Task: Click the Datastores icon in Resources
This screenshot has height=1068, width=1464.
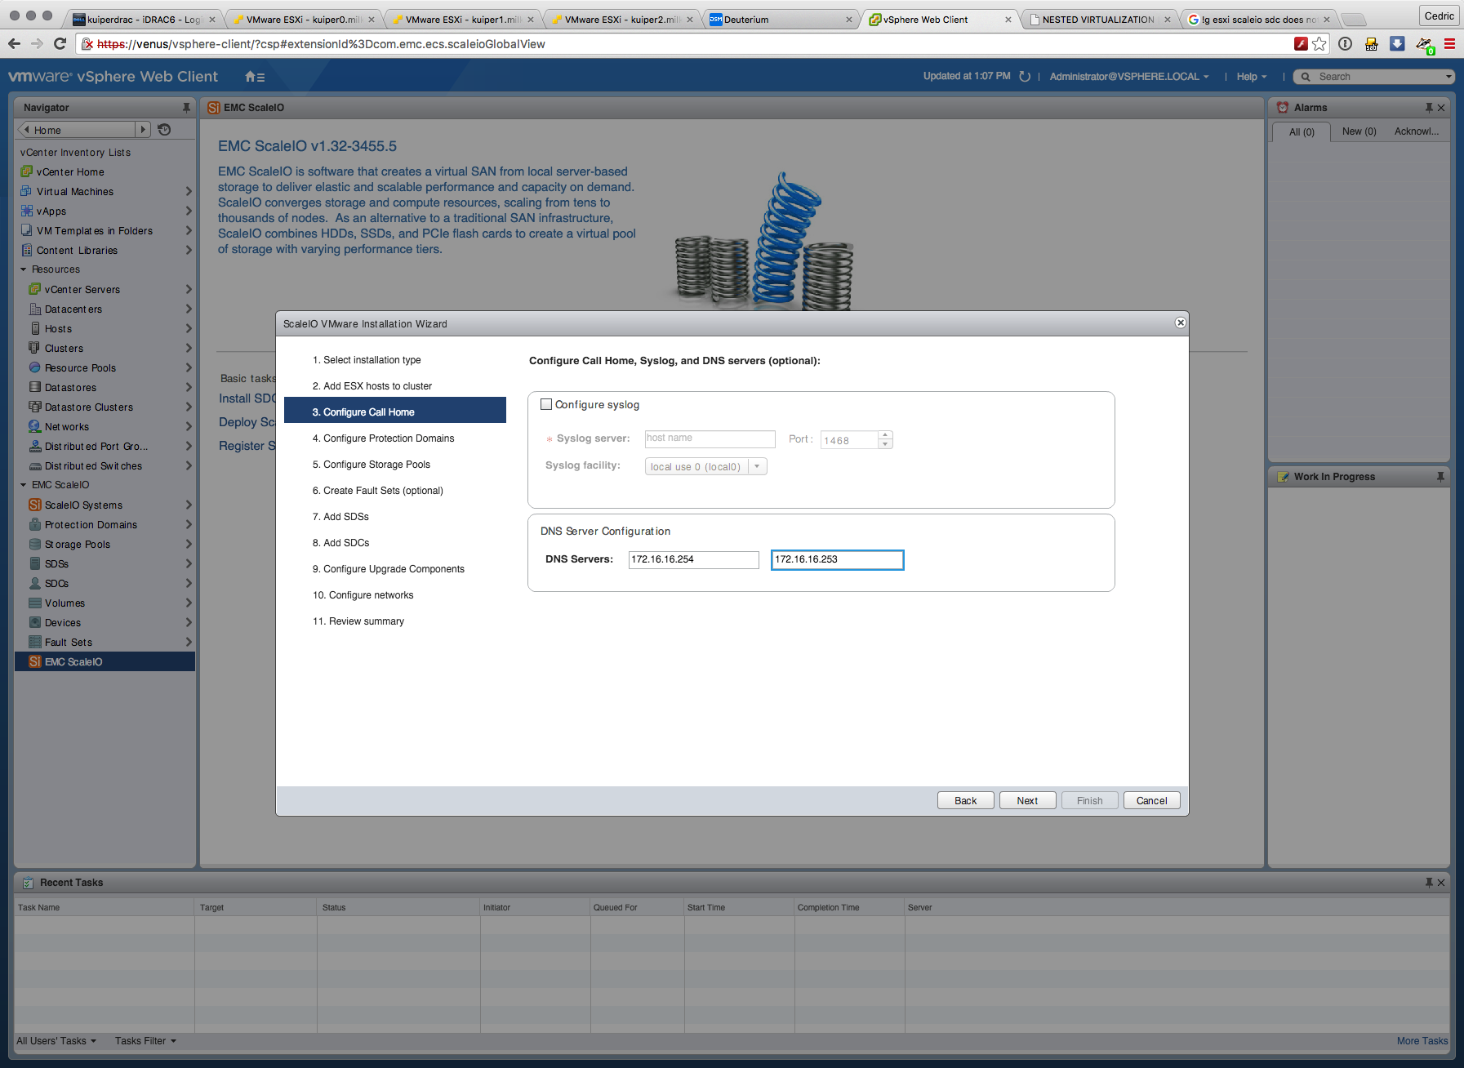Action: pyautogui.click(x=35, y=388)
